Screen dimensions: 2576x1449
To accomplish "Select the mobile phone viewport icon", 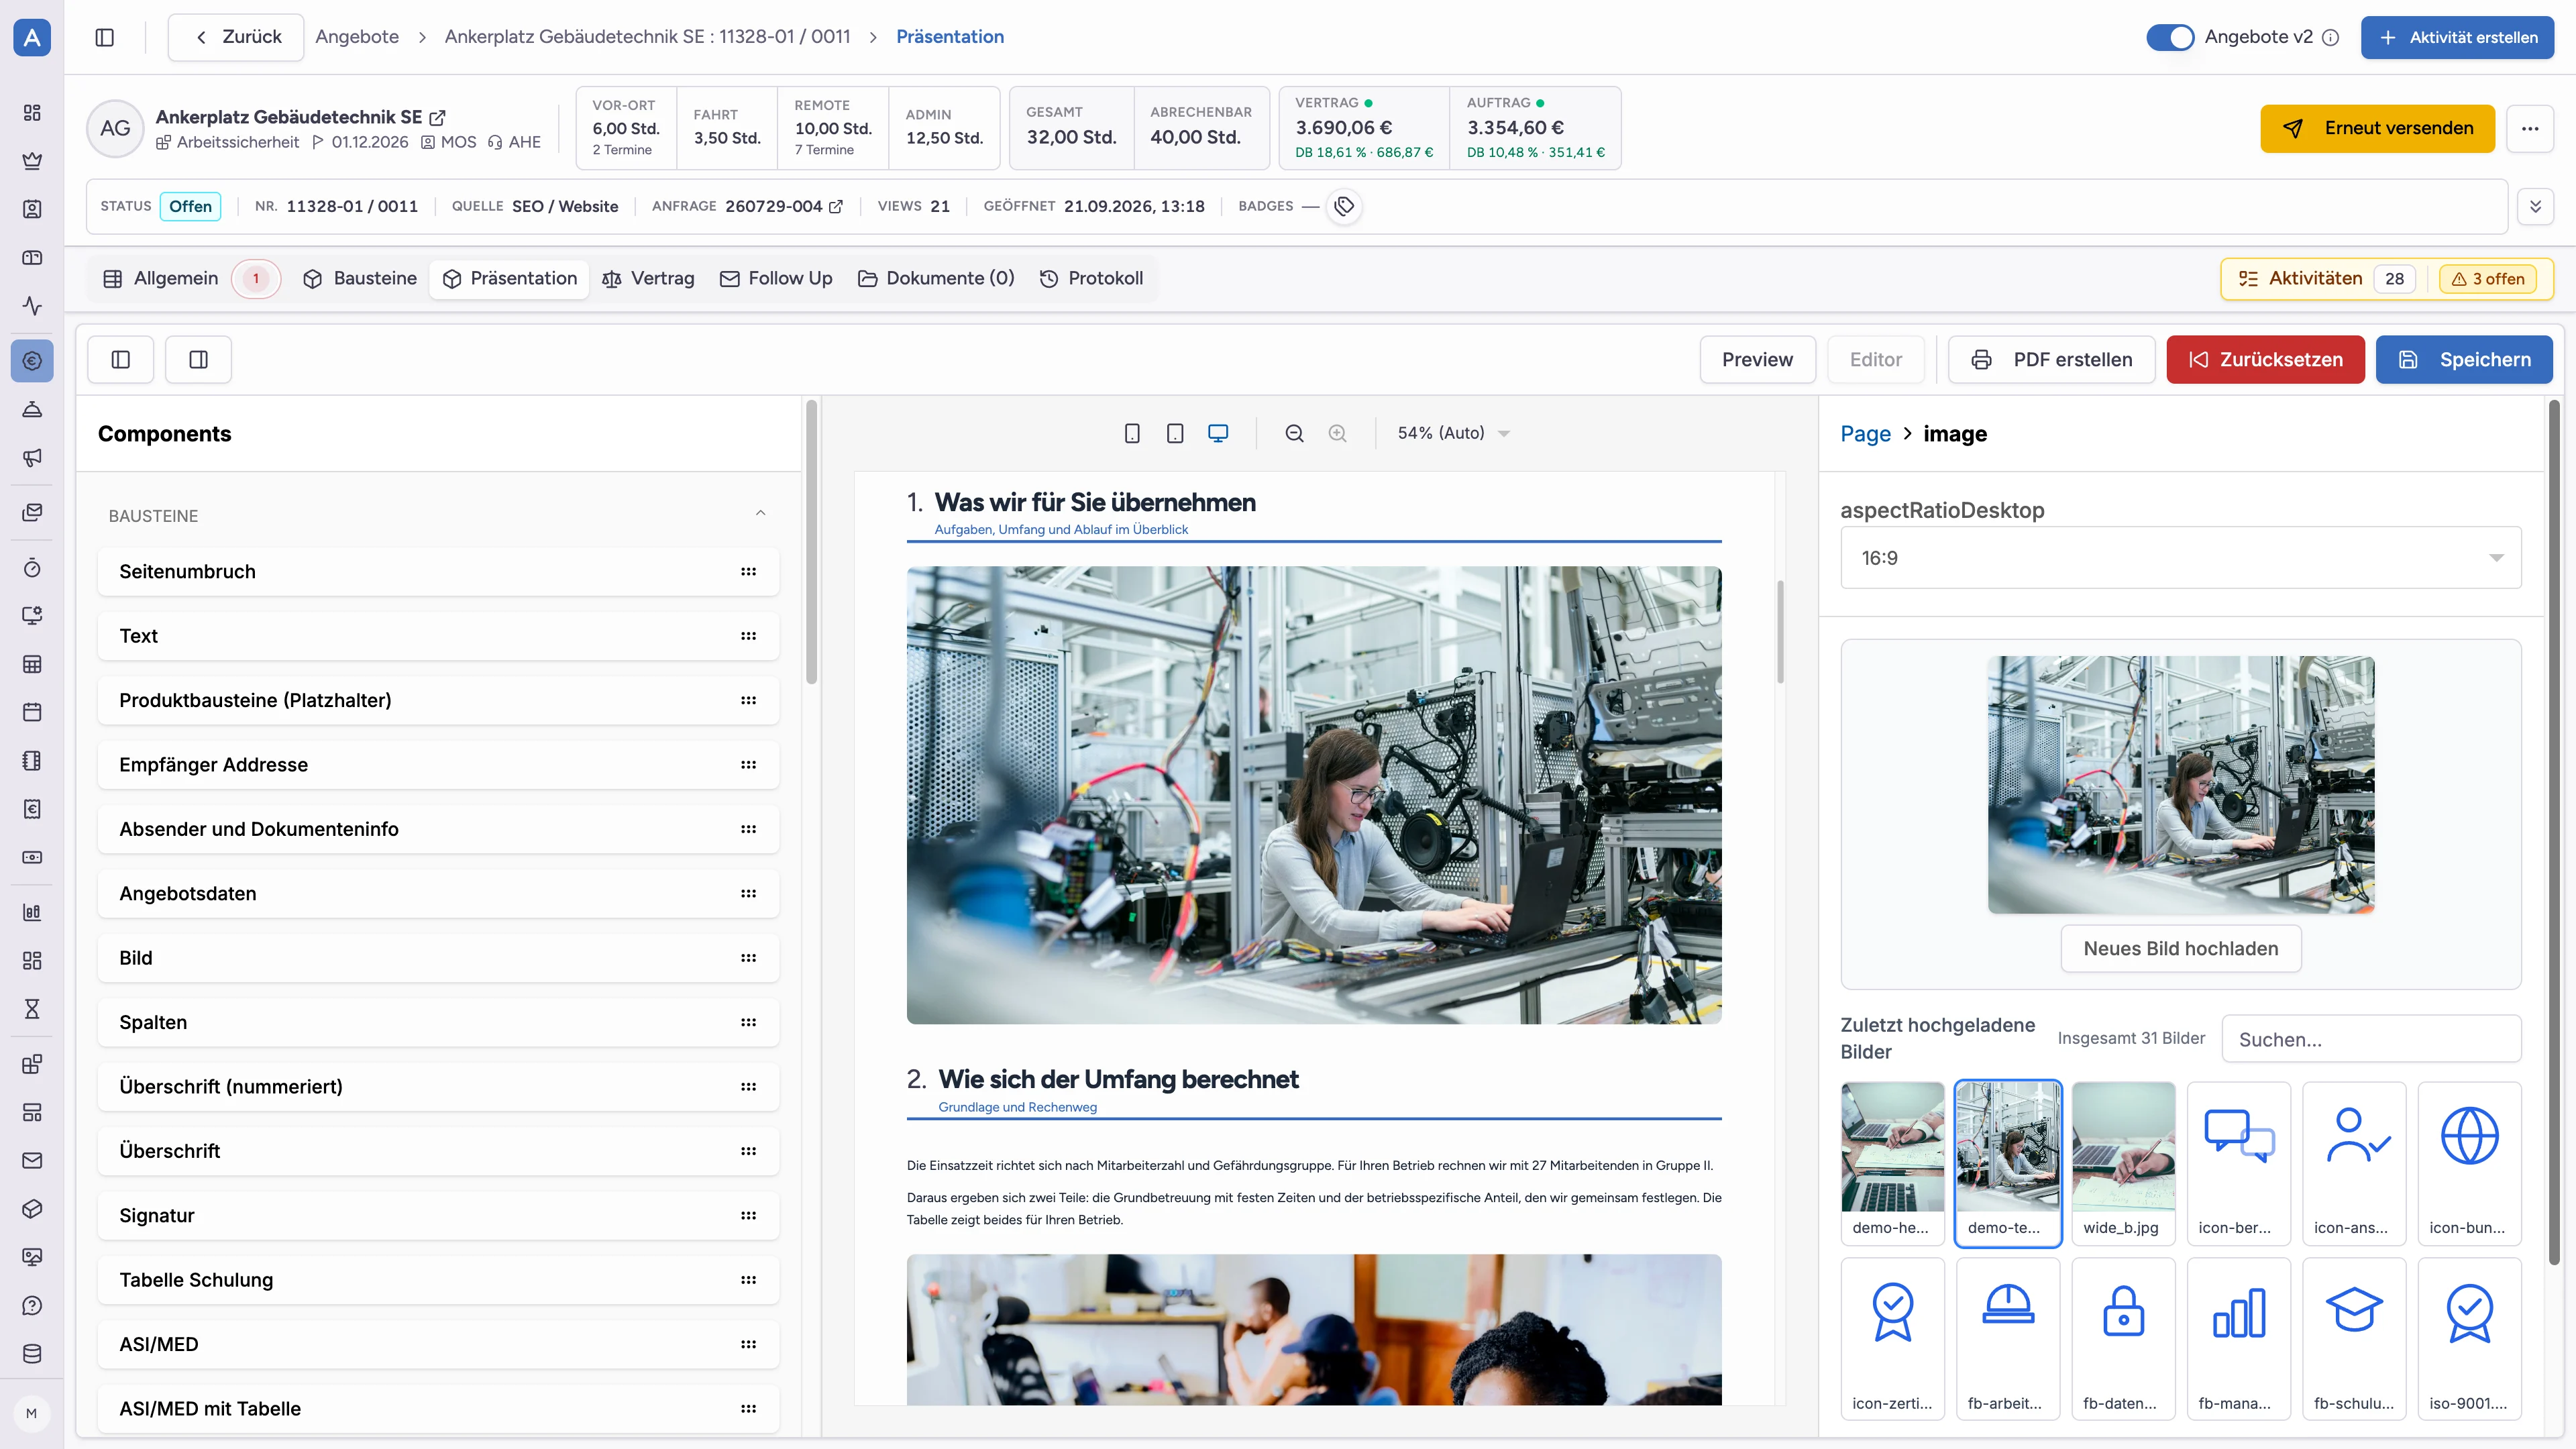I will (x=1132, y=433).
